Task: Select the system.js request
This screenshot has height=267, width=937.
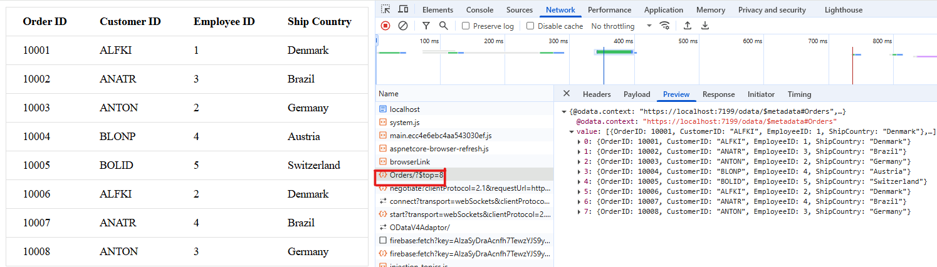Action: pos(404,122)
